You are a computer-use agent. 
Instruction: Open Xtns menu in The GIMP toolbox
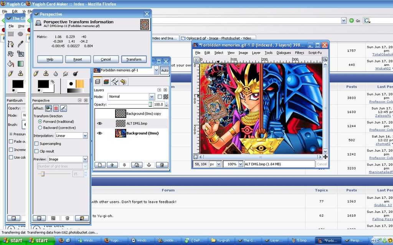pyautogui.click(x=21, y=26)
